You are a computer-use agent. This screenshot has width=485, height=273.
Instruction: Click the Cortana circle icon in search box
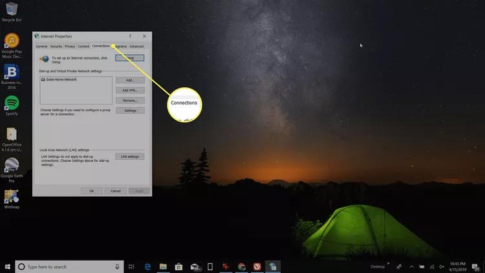tap(21, 267)
